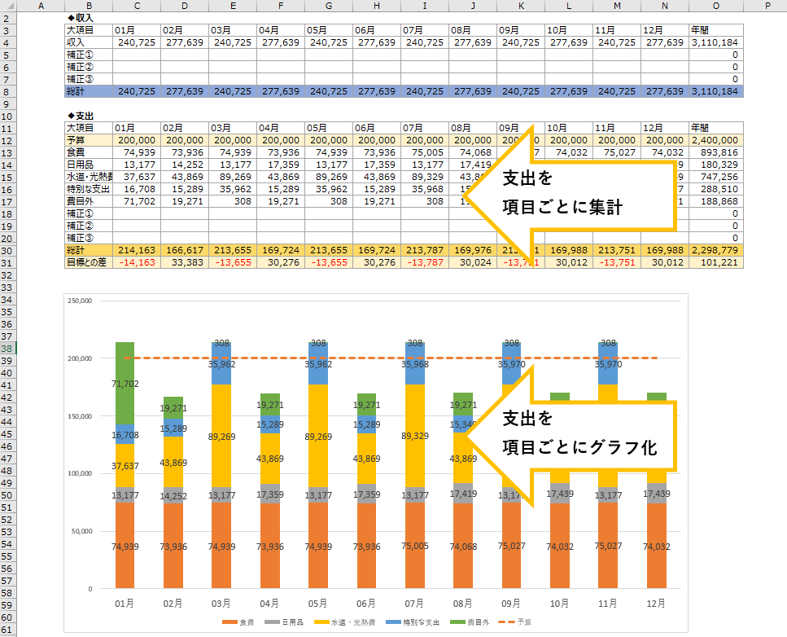The height and width of the screenshot is (637, 787).
Task: Click income annual total 3,110,184 in row 4
Action: [715, 42]
